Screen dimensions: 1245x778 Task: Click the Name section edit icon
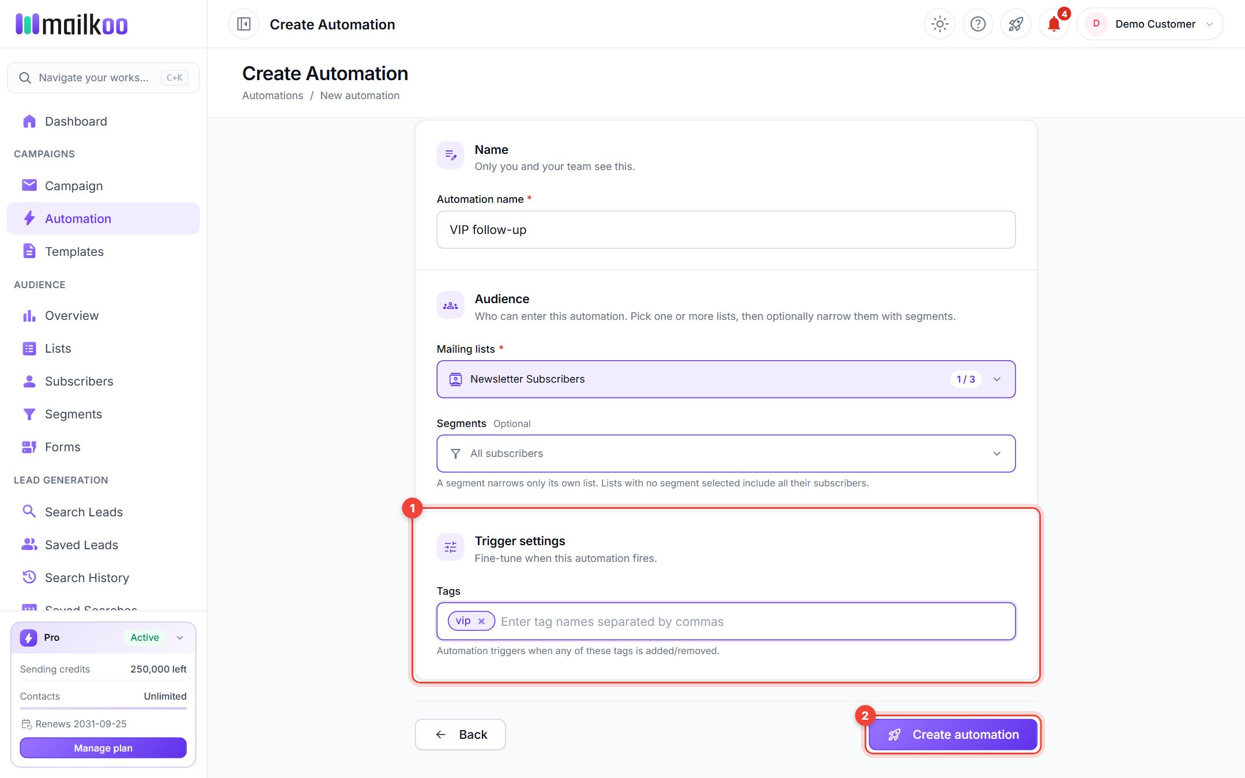click(x=451, y=156)
